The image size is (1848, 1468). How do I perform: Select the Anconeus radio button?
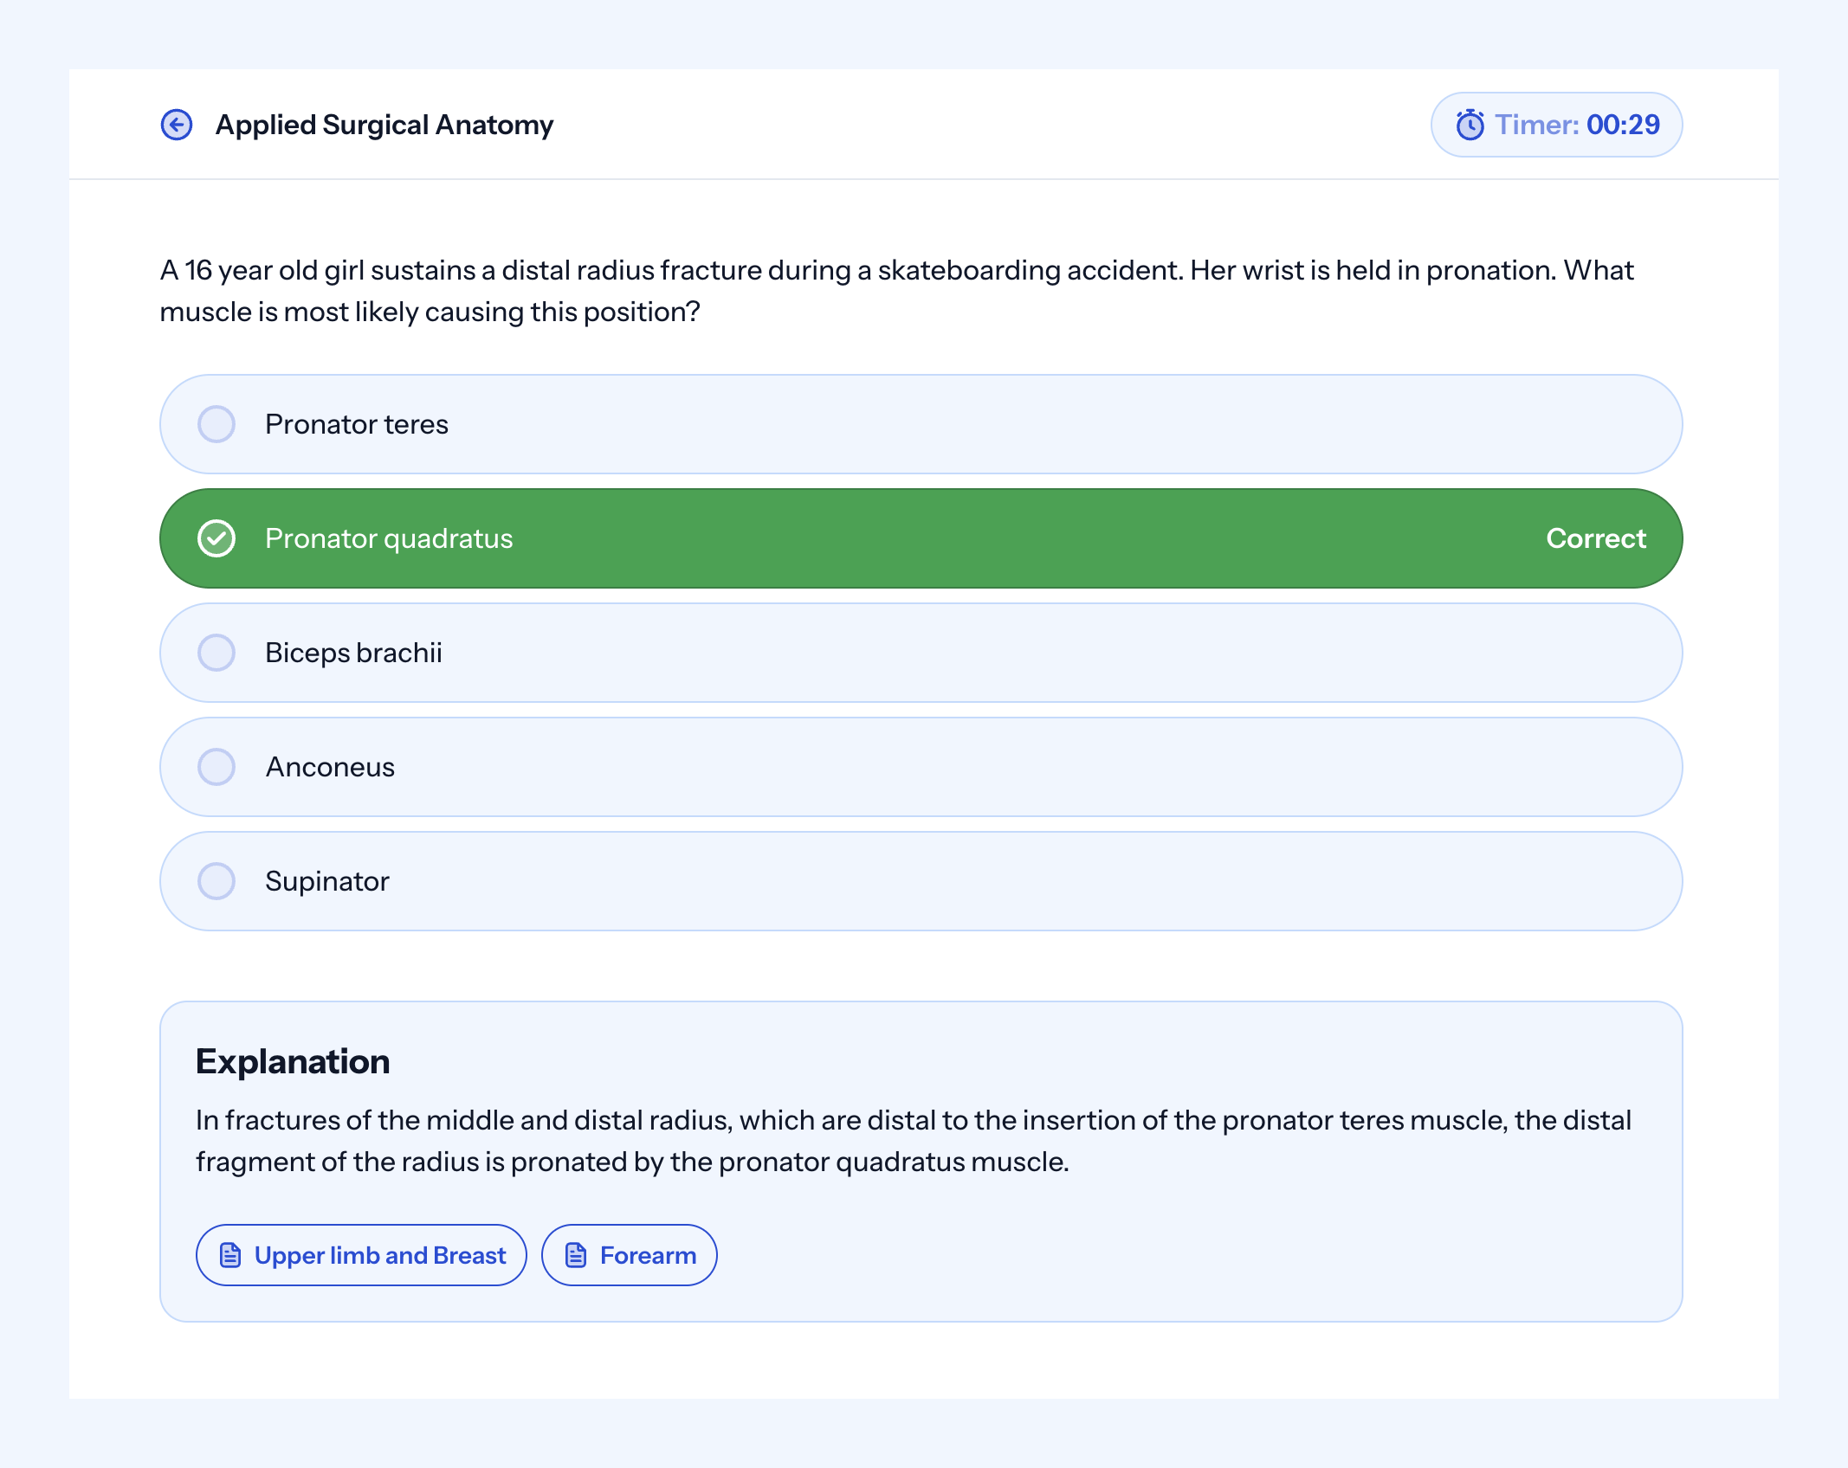(216, 767)
